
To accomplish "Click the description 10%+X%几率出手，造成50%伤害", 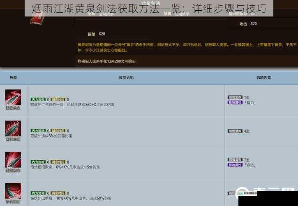I will 84,198.
